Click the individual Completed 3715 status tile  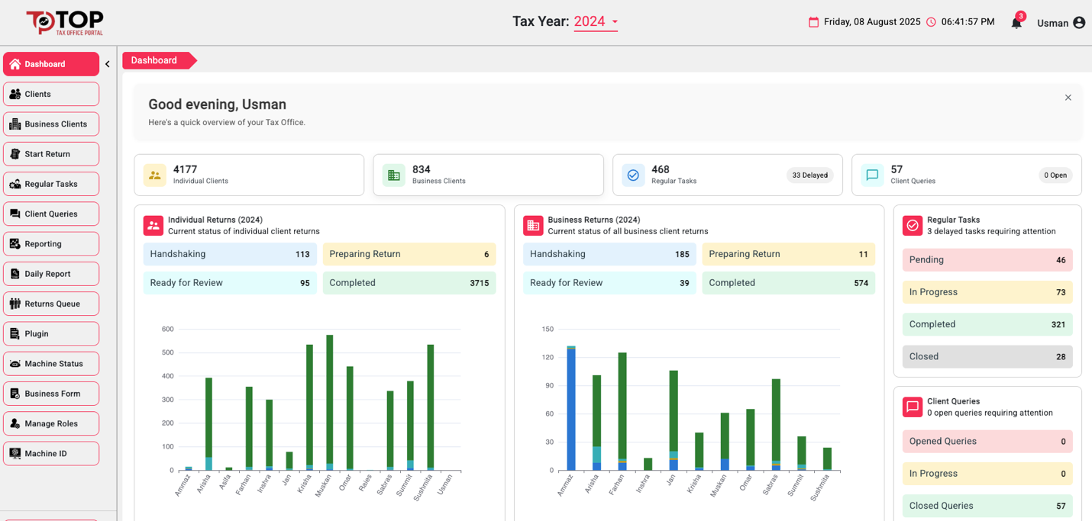pos(409,283)
